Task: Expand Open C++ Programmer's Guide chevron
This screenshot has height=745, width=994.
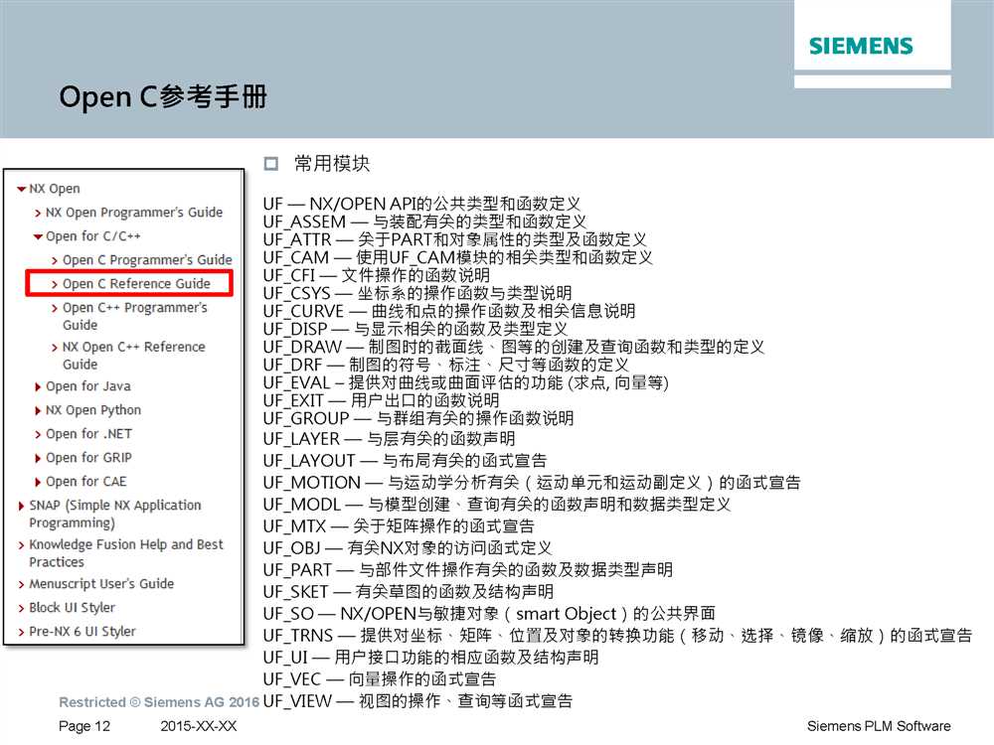Action: [55, 309]
